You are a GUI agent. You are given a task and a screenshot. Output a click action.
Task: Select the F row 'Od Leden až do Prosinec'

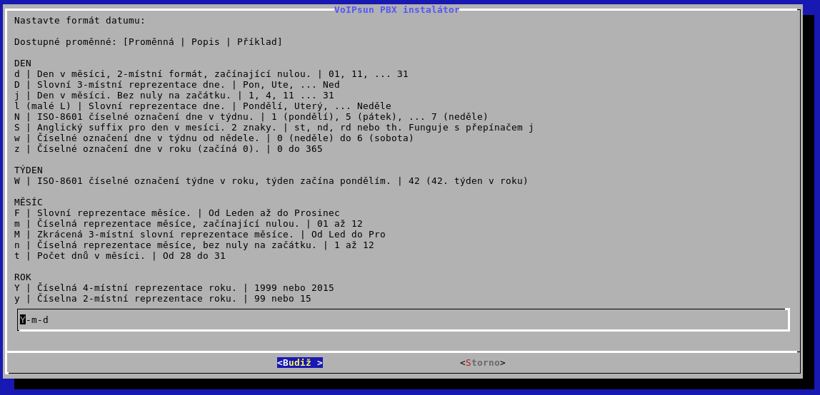(x=176, y=213)
